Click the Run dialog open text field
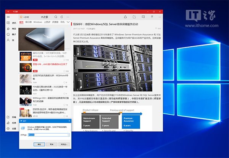This screenshot has width=229, height=158. click(48, 135)
